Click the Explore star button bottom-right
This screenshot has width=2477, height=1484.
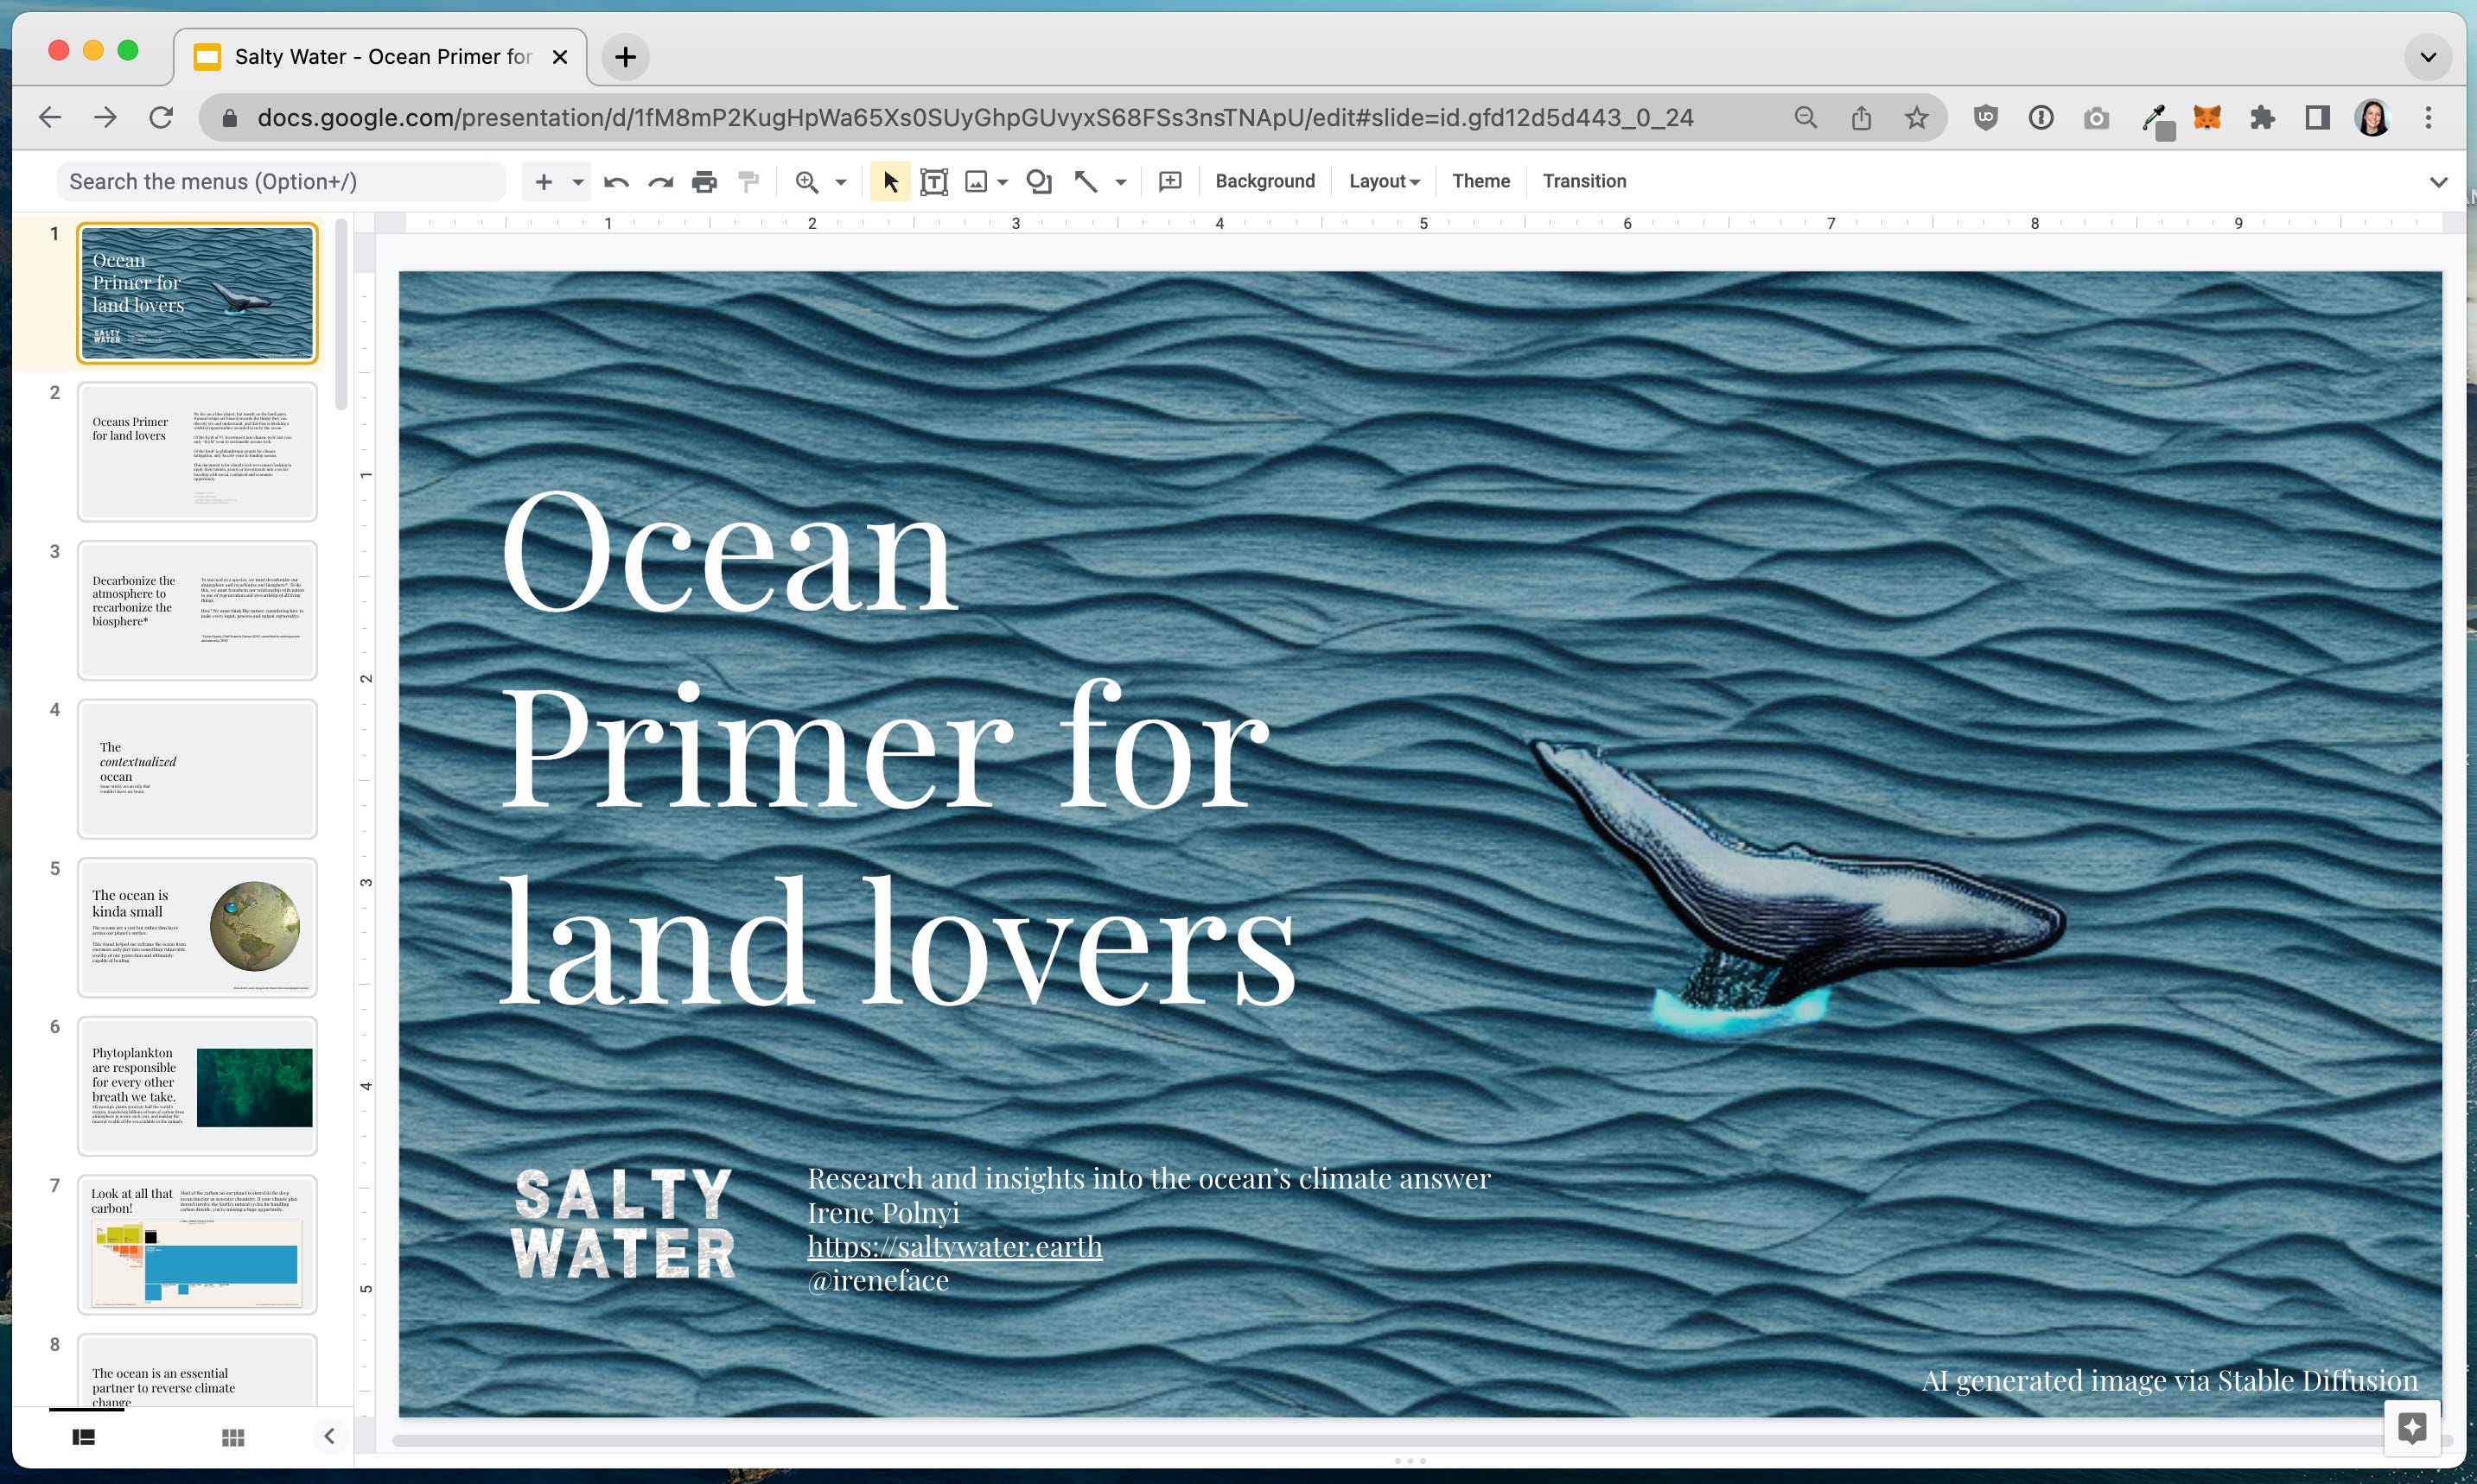coord(2412,1428)
